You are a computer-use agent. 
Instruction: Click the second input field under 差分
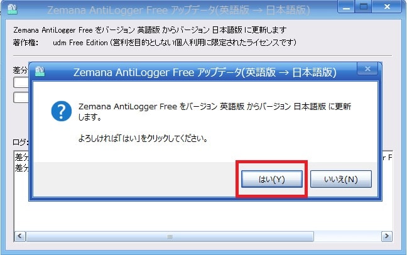pyautogui.click(x=21, y=97)
